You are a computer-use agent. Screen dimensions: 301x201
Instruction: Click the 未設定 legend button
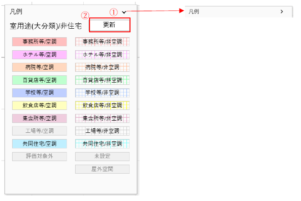pyautogui.click(x=102, y=157)
